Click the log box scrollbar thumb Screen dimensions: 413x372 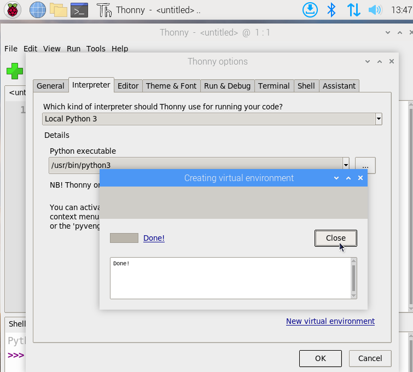point(354,278)
